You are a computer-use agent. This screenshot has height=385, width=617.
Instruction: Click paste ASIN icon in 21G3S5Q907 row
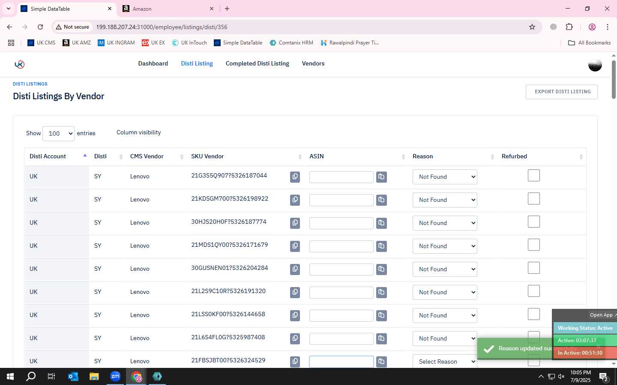[381, 177]
